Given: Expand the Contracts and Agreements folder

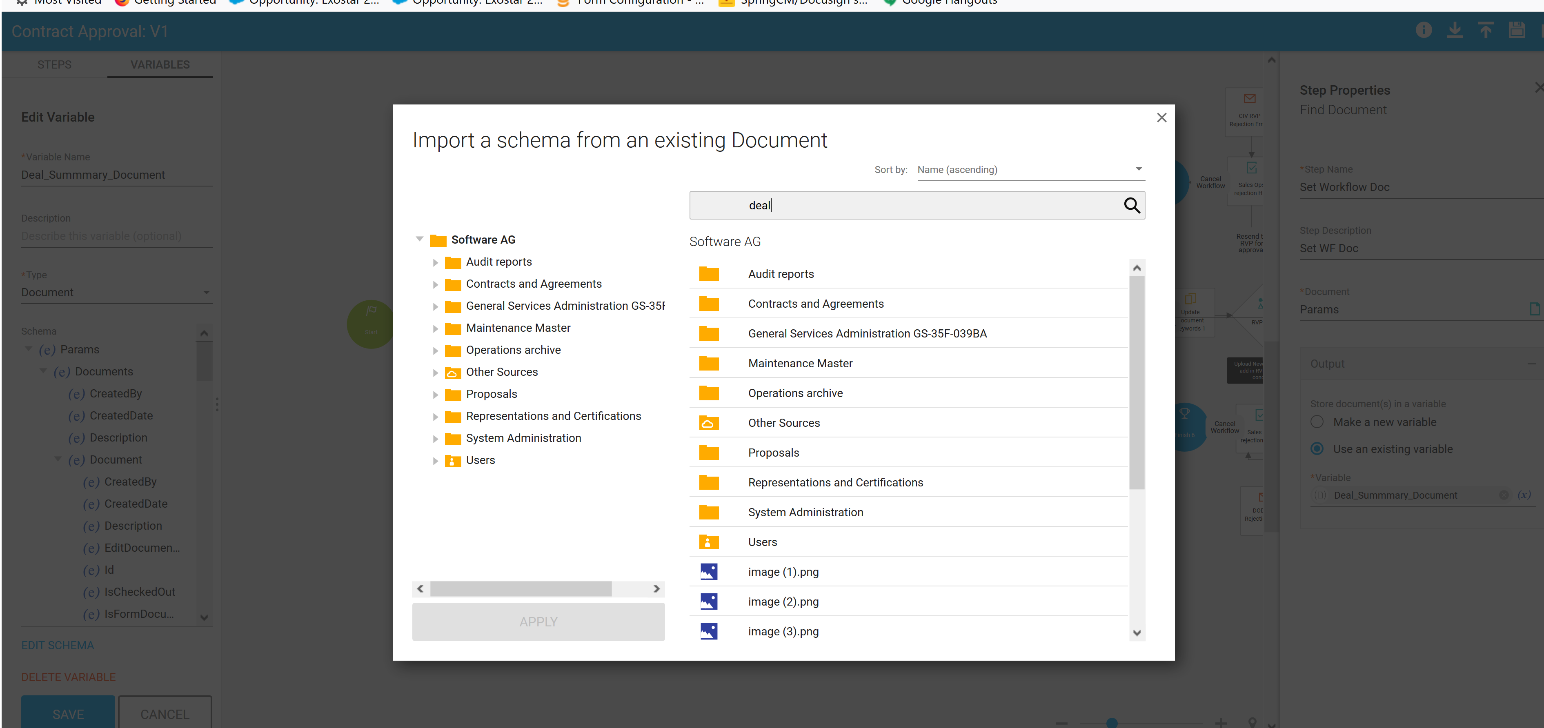Looking at the screenshot, I should coord(435,283).
